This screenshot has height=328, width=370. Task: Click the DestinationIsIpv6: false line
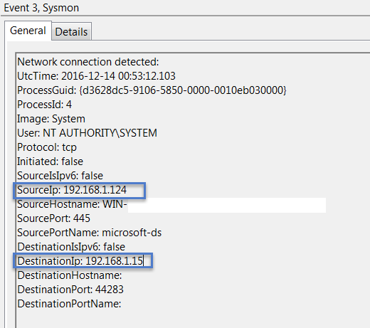[x=71, y=247]
